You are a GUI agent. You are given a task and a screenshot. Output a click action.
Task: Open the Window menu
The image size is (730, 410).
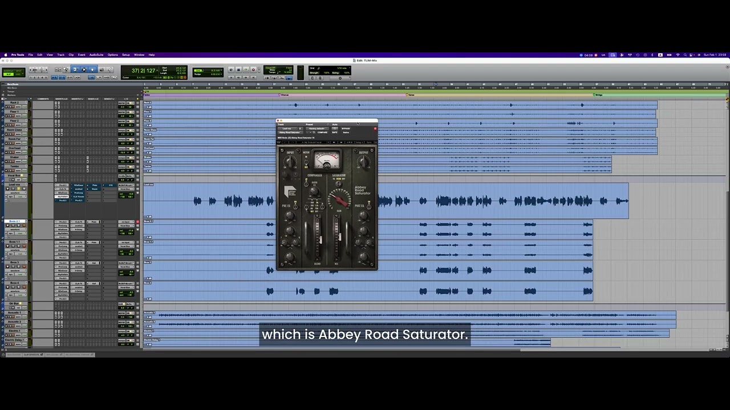139,55
